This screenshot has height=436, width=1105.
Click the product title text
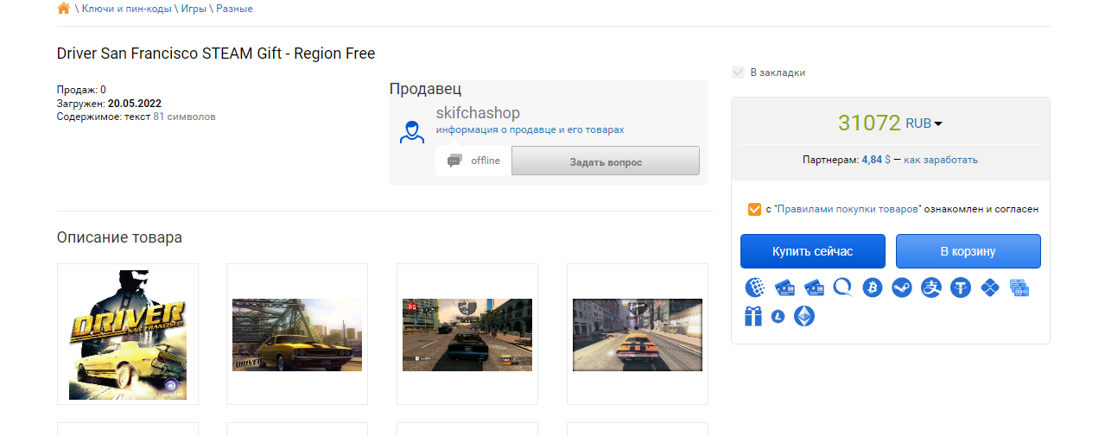[216, 54]
